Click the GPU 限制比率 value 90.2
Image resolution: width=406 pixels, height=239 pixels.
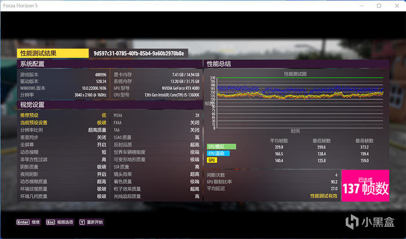point(334,182)
